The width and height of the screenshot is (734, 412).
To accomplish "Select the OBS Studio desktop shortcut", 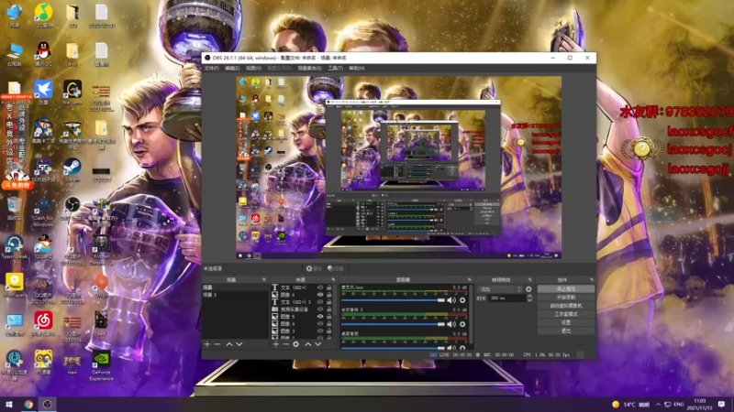I will [72, 208].
